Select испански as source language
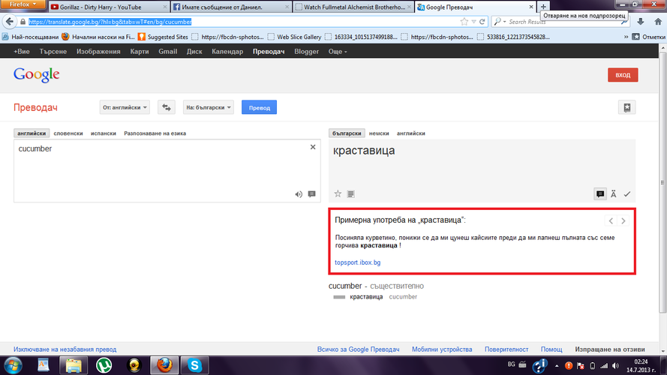The image size is (667, 375). pyautogui.click(x=104, y=133)
